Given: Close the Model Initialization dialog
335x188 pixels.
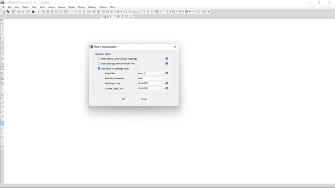Looking at the screenshot, I should click(x=175, y=47).
